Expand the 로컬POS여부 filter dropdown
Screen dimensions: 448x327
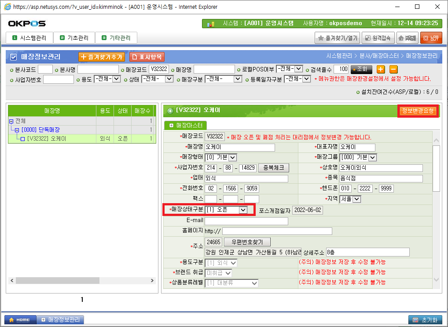tap(298, 69)
